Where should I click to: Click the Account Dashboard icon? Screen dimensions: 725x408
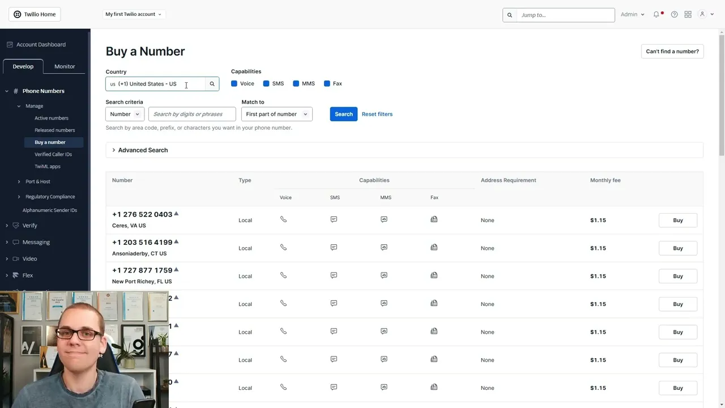tap(10, 44)
